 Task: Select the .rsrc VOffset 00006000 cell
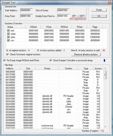click(x=33, y=40)
